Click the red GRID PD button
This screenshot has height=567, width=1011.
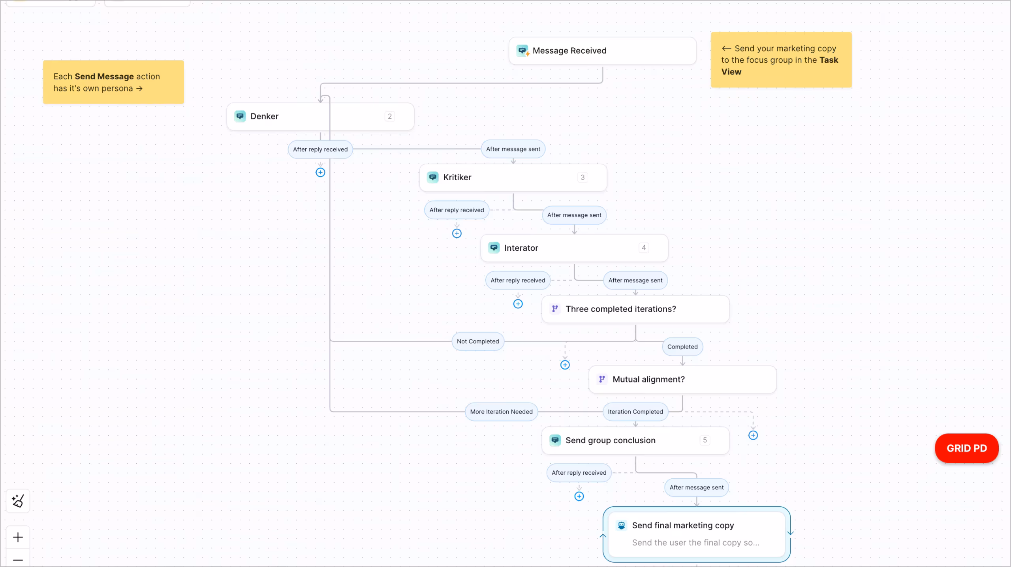pyautogui.click(x=966, y=448)
